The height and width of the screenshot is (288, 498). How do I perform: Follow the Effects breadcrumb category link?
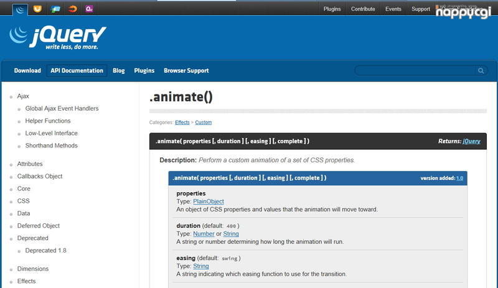[182, 123]
